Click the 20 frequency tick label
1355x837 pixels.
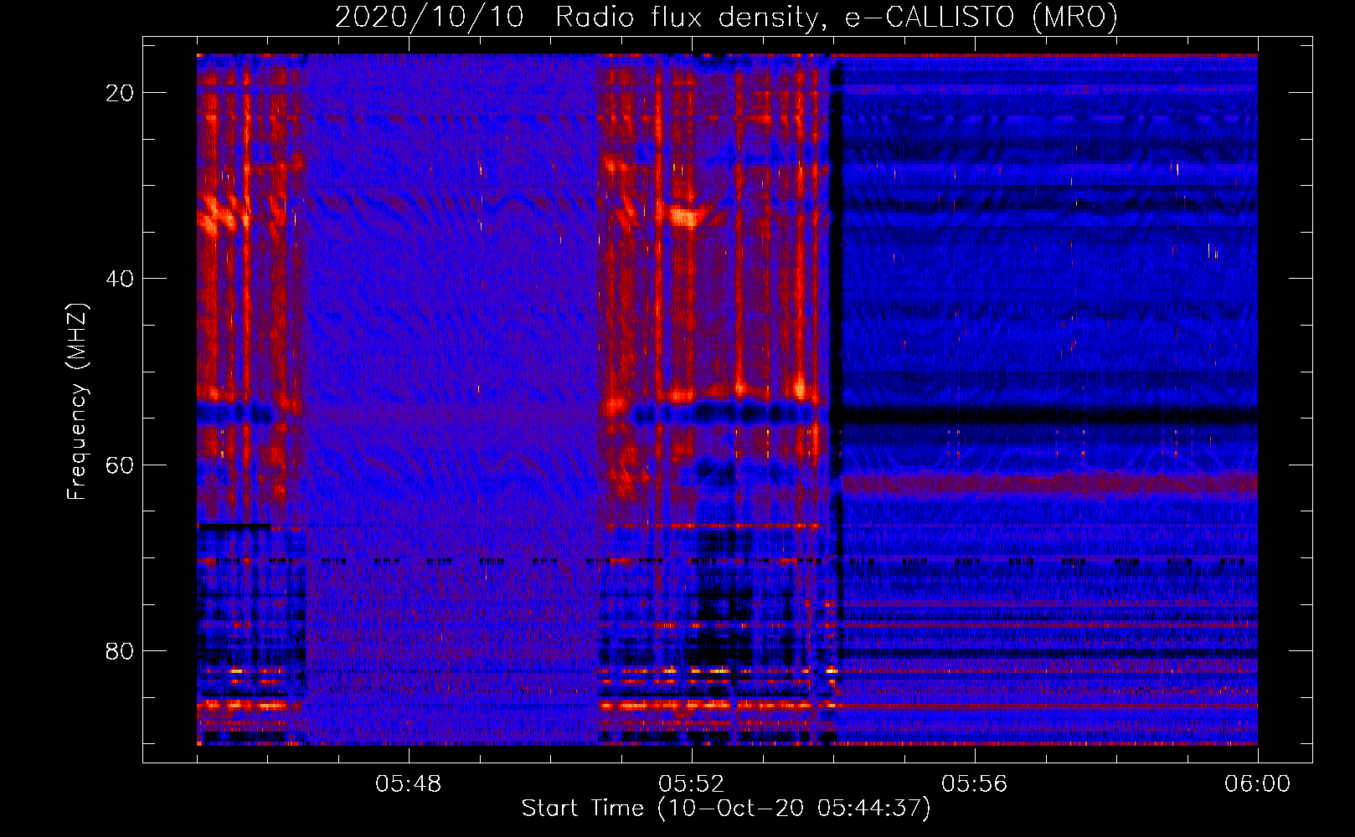pyautogui.click(x=120, y=93)
